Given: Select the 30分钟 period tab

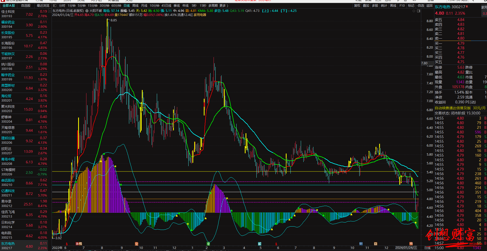Looking at the screenshot, I should click(104, 5).
